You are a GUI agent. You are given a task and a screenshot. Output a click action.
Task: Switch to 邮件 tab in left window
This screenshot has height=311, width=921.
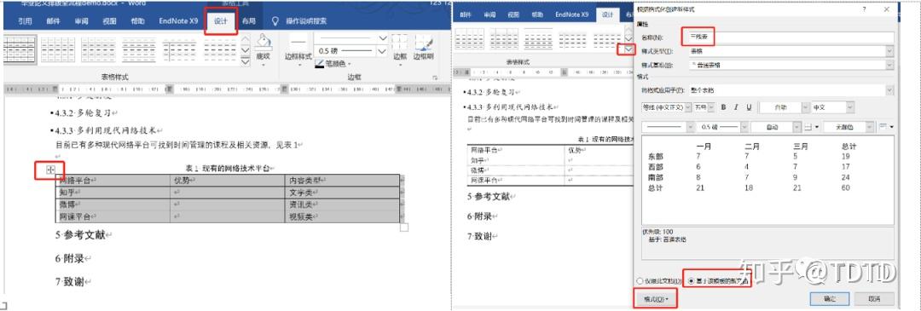point(54,21)
